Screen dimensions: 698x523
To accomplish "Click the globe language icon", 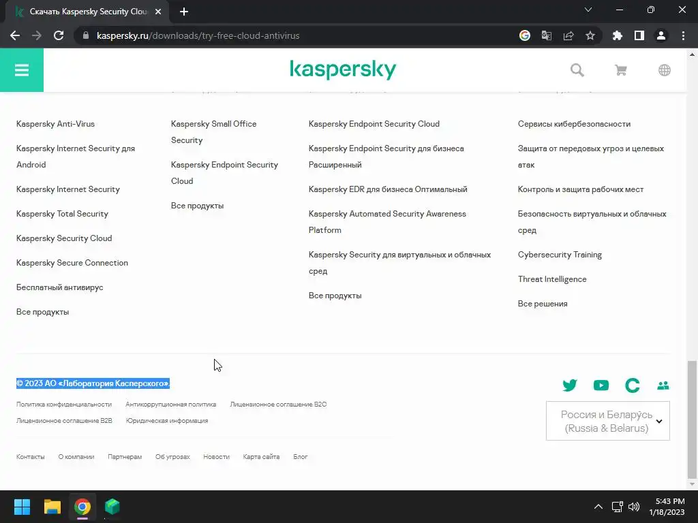I will (x=664, y=70).
